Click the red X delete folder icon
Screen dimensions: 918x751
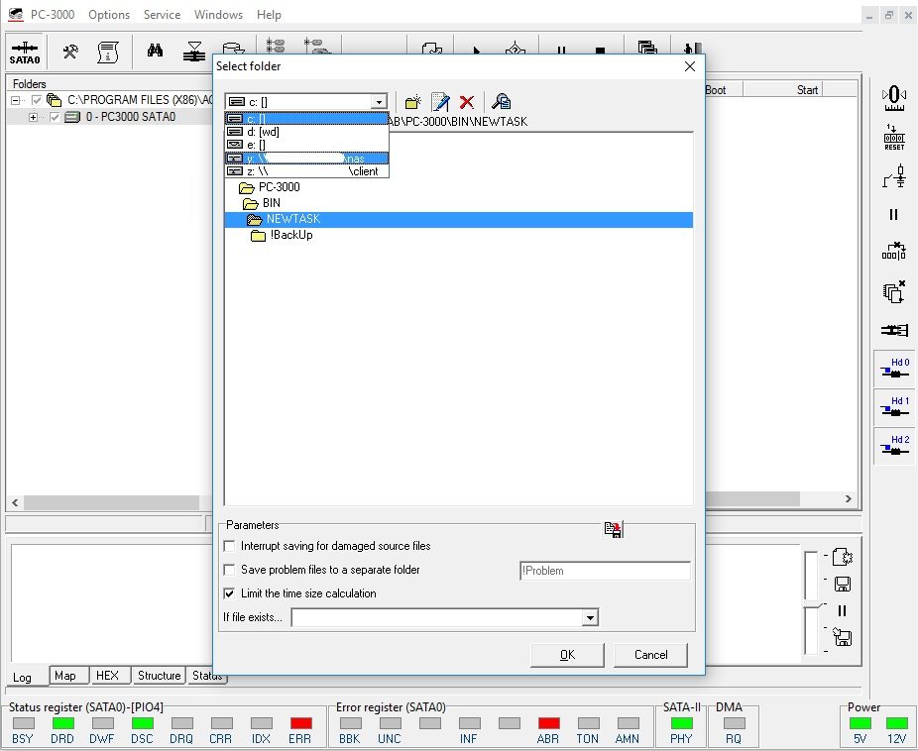pyautogui.click(x=467, y=102)
